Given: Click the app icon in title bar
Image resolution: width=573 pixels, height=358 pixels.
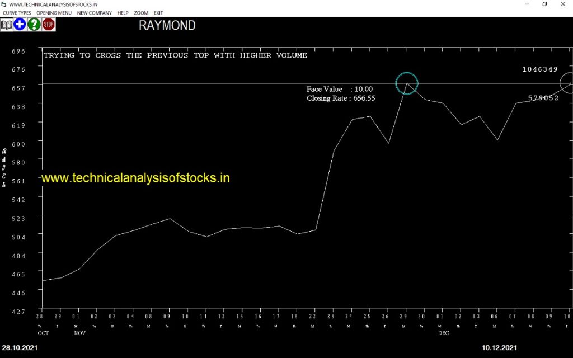Looking at the screenshot, I should (x=4, y=4).
